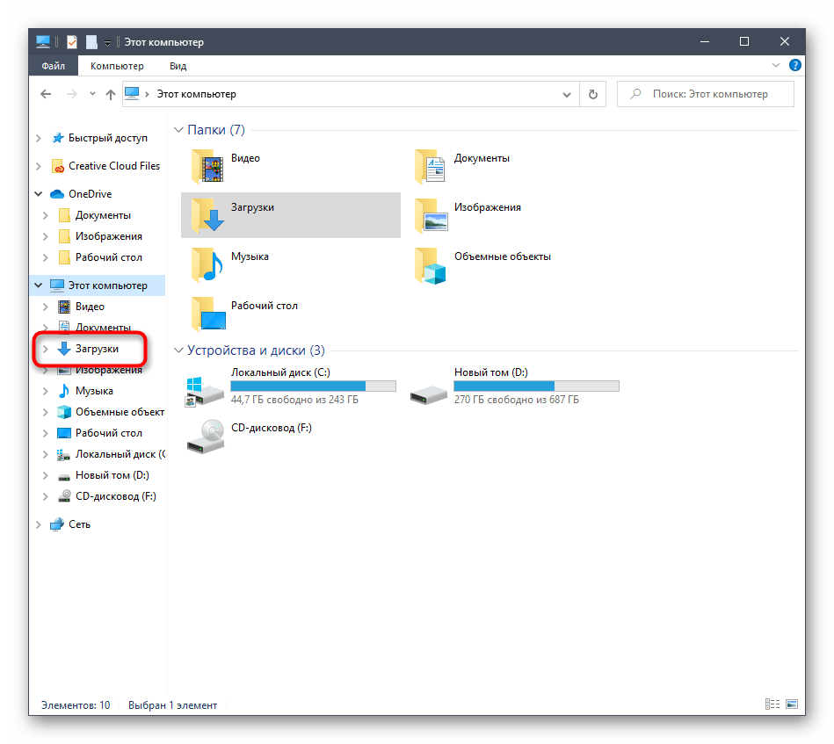This screenshot has width=834, height=744.
Task: Open the Компьютер ribbon tab
Action: tap(117, 66)
